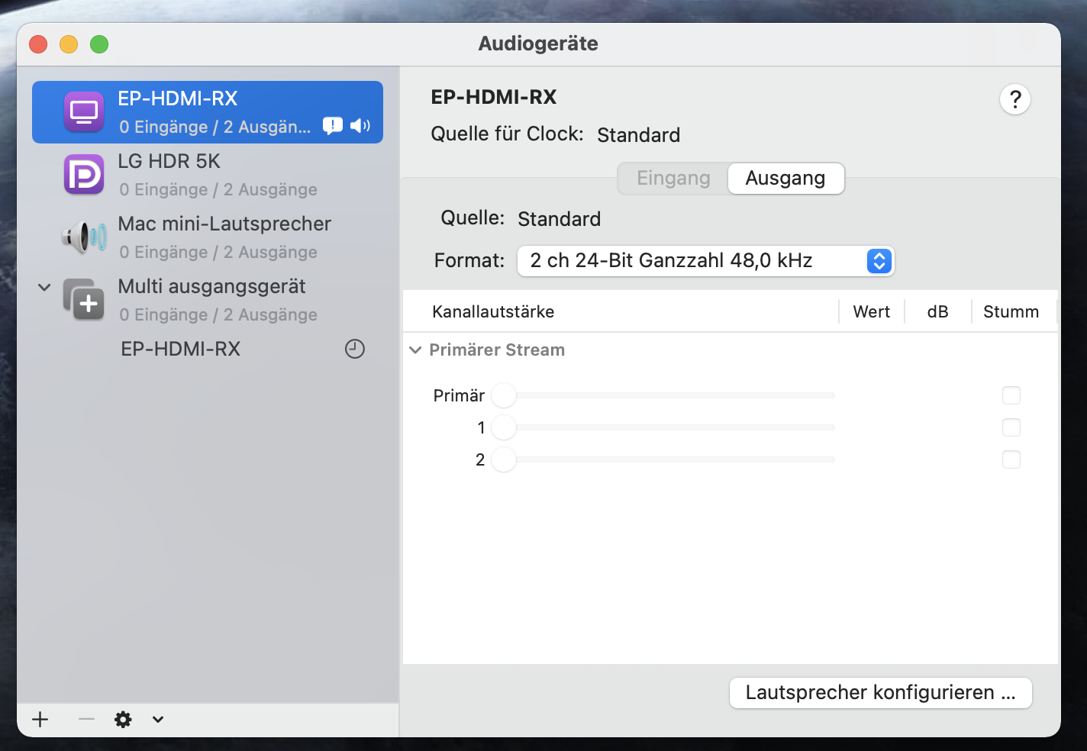Click the EP-HDMI-RX display device icon

coord(84,112)
